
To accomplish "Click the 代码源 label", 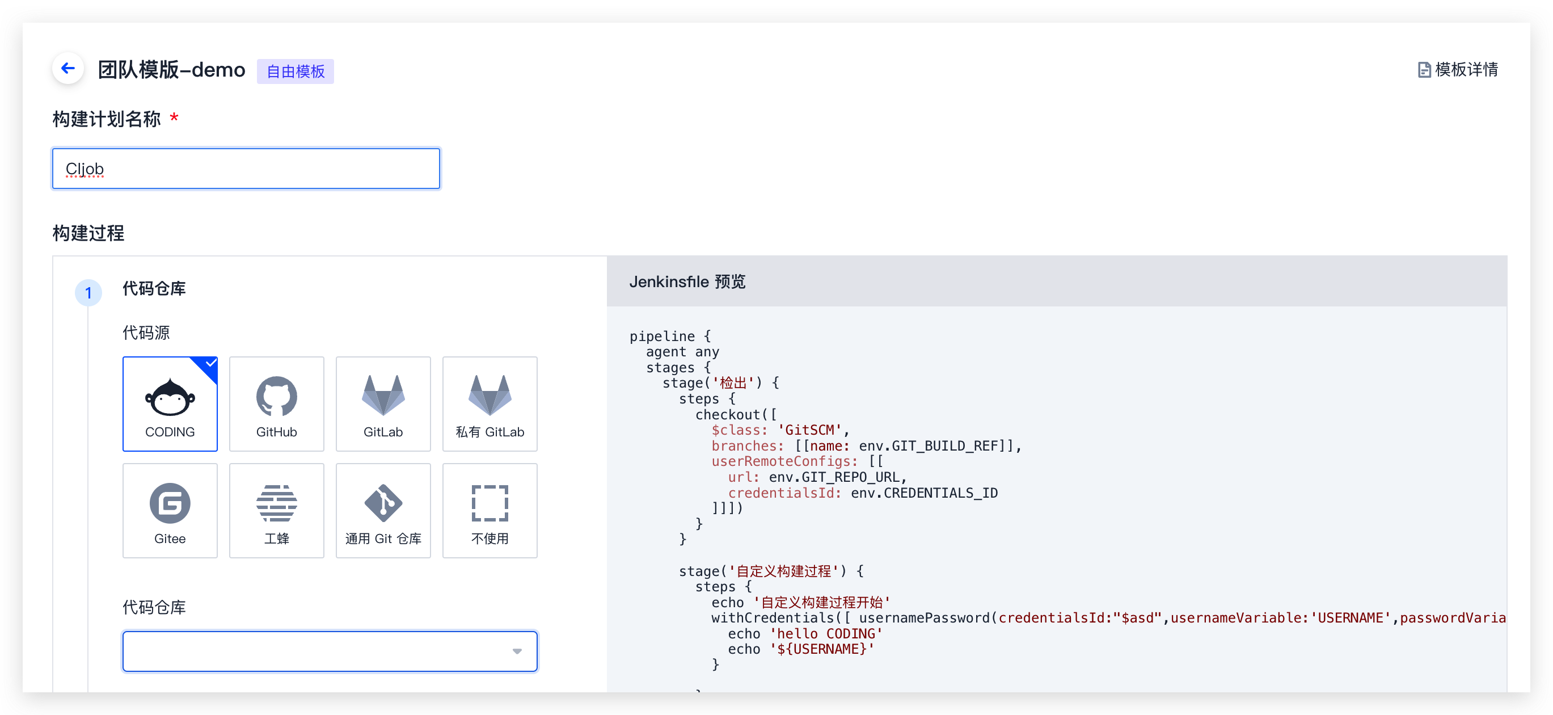I will (x=146, y=333).
